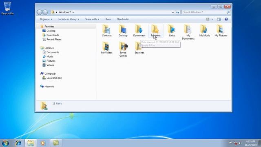Click the Windows 7 breadcrumb in address bar
Screen dimensions: 261x147
[65, 12]
